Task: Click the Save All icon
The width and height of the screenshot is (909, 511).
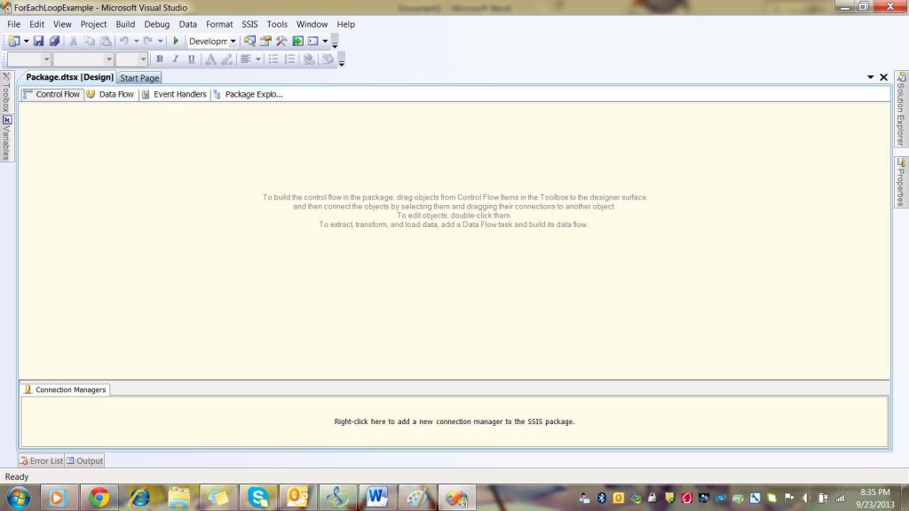Action: click(x=54, y=41)
